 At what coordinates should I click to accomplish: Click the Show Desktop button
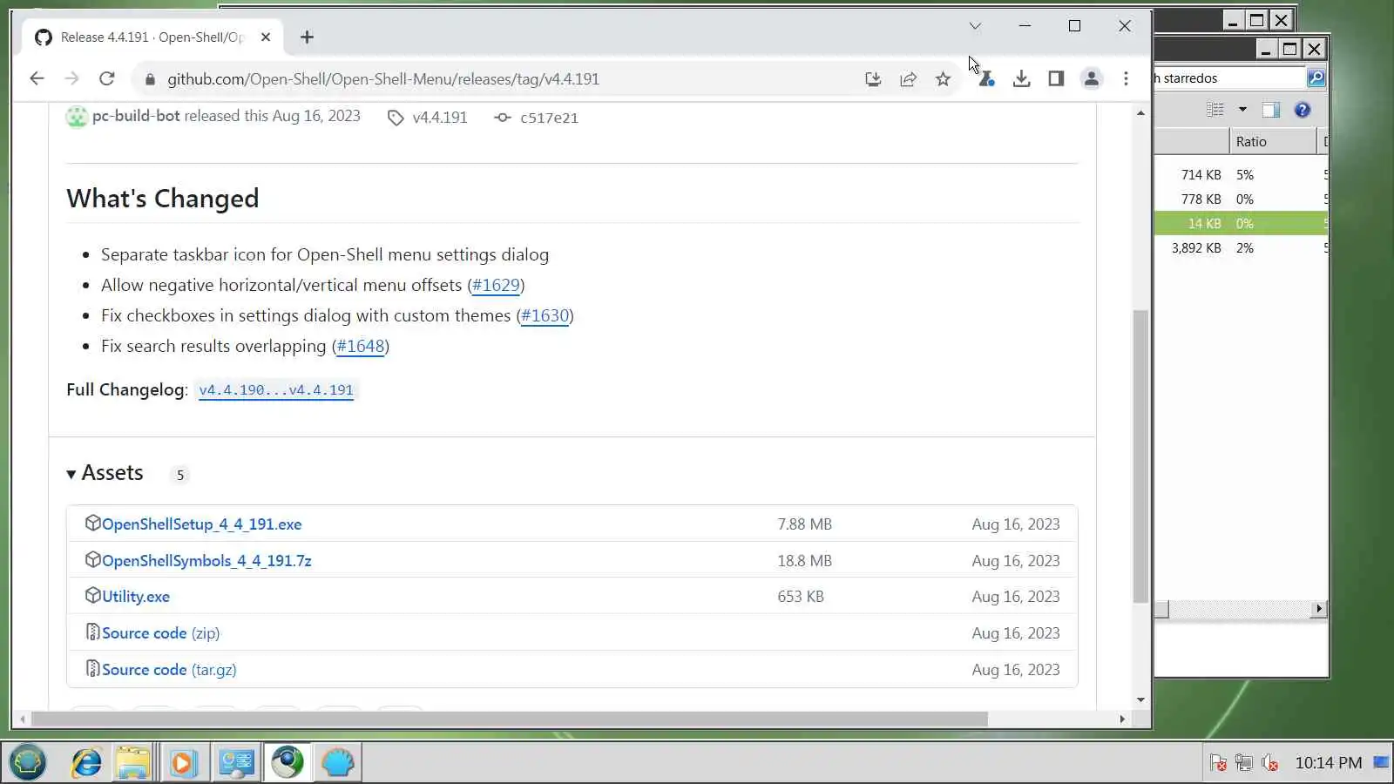pyautogui.click(x=1382, y=763)
